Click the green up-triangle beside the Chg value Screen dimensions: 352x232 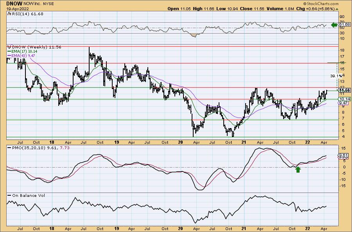pyautogui.click(x=337, y=9)
